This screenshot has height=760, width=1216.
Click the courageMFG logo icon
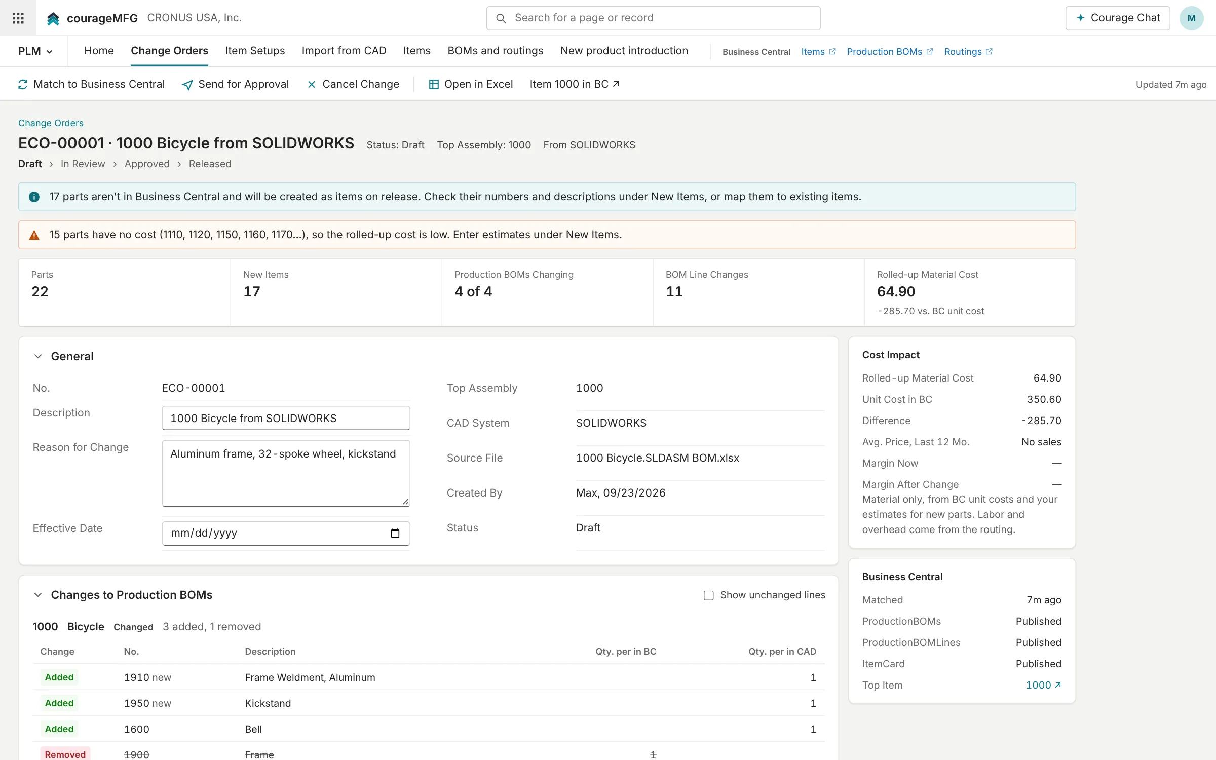(53, 18)
